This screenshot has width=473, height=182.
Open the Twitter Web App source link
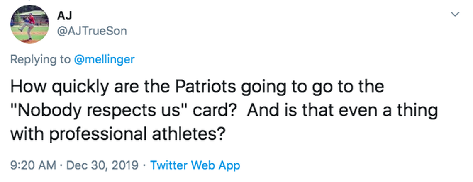pyautogui.click(x=195, y=165)
